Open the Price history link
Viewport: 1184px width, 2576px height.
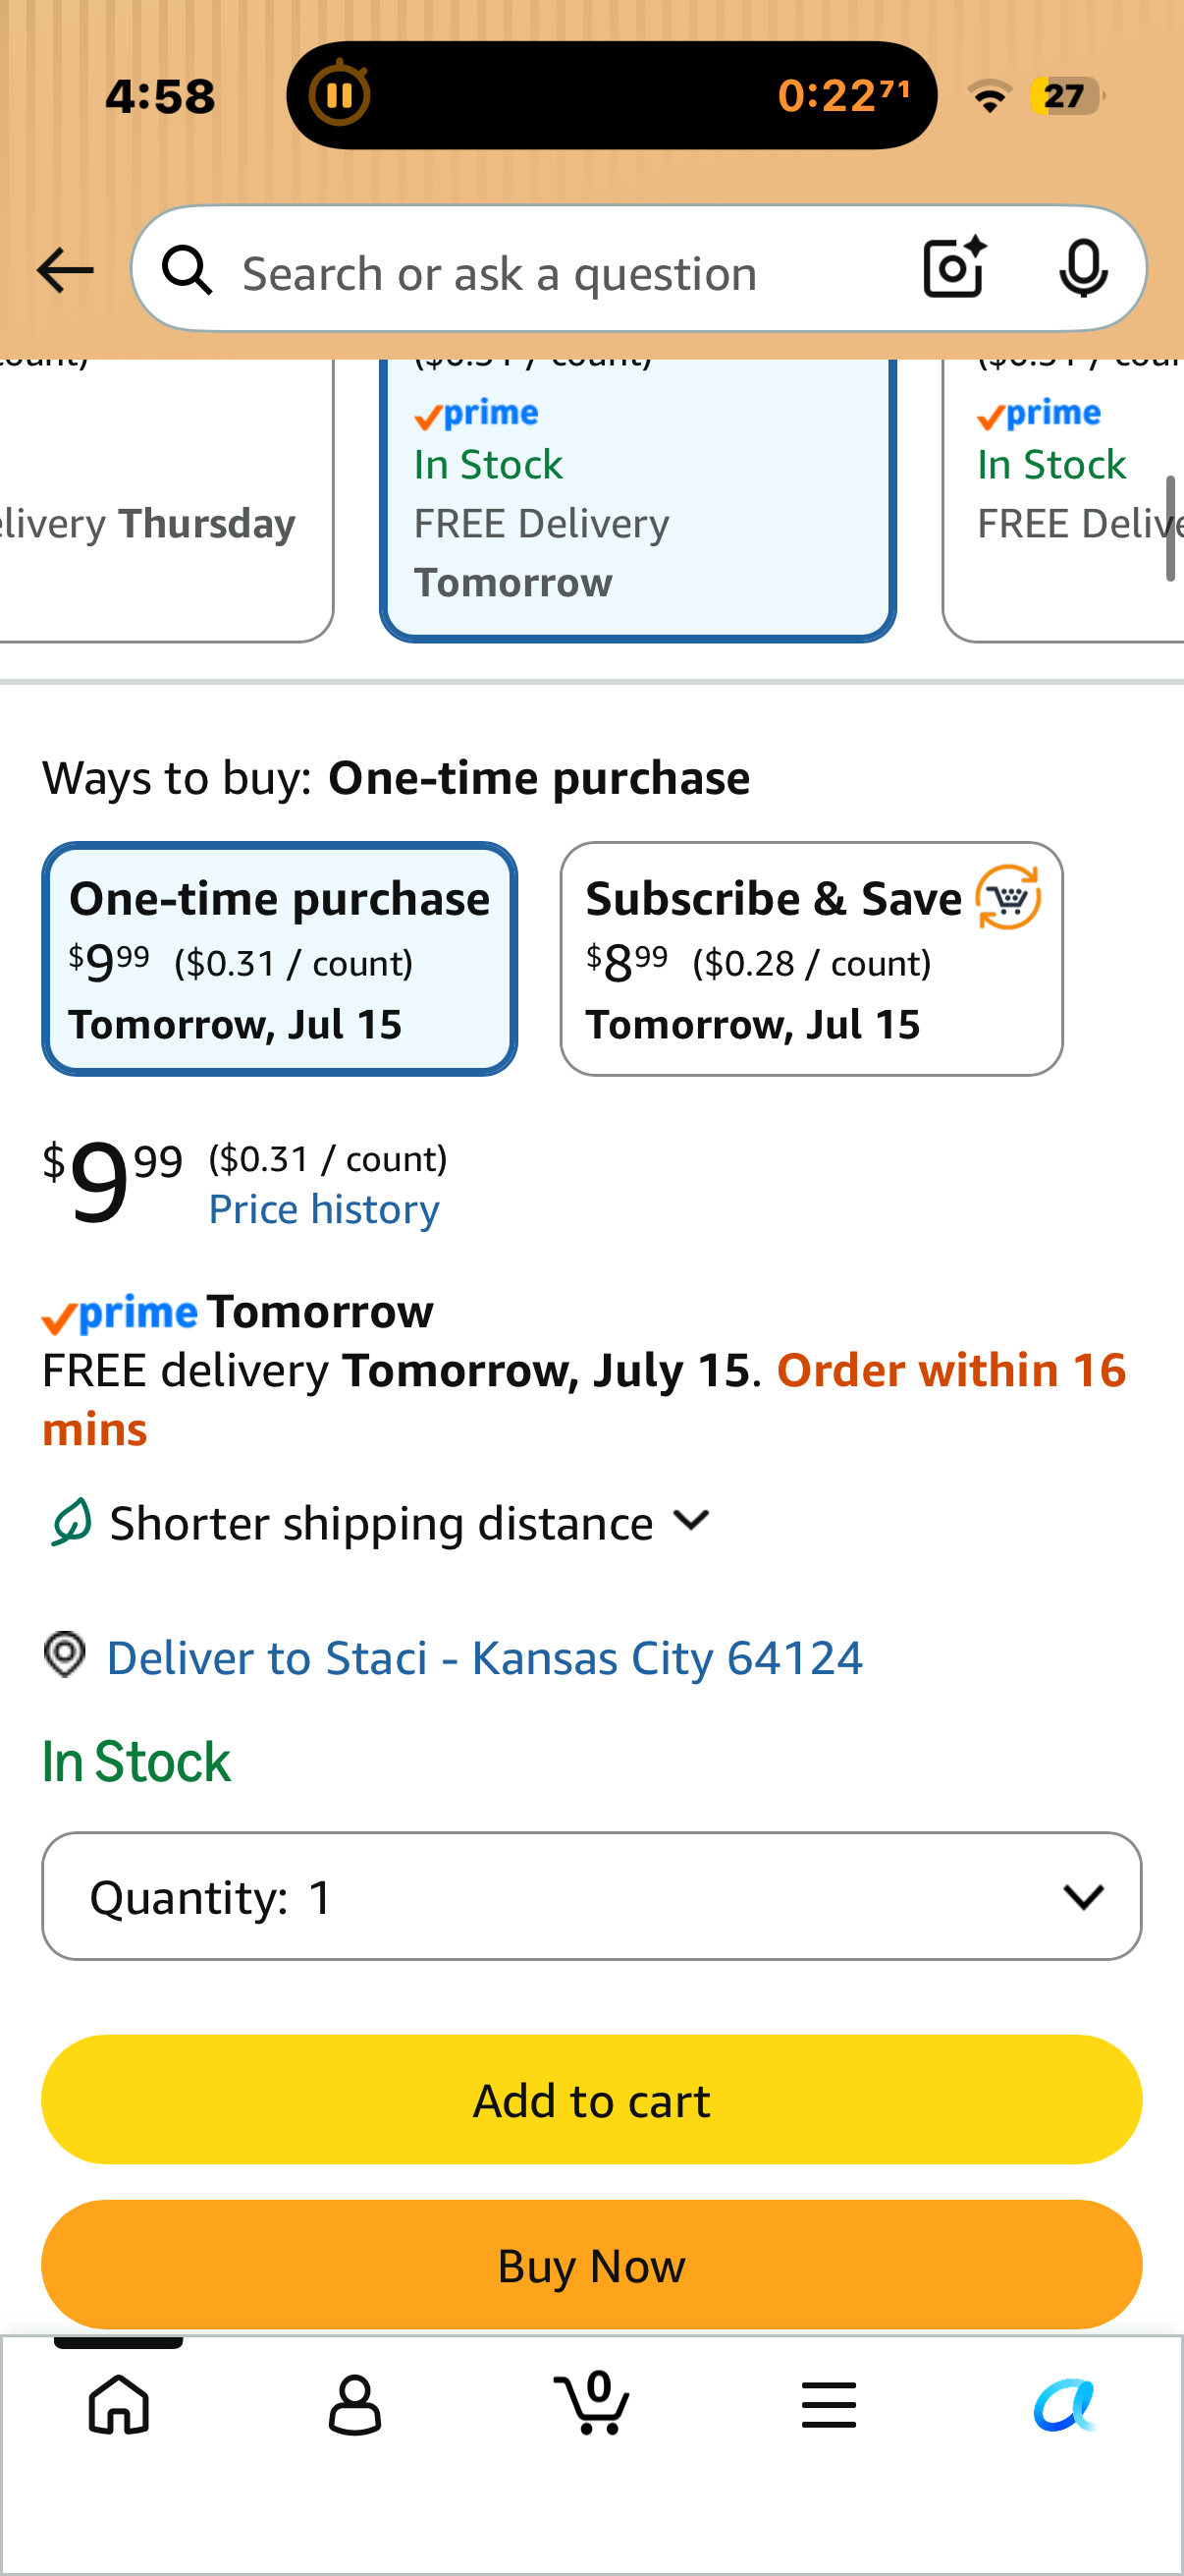(324, 1209)
